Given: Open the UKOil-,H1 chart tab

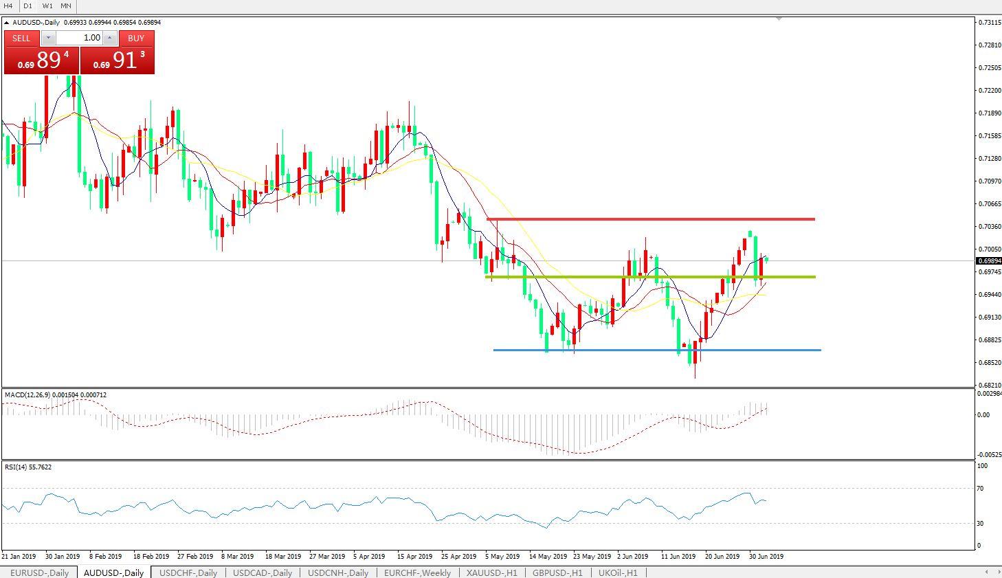Looking at the screenshot, I should [x=618, y=573].
